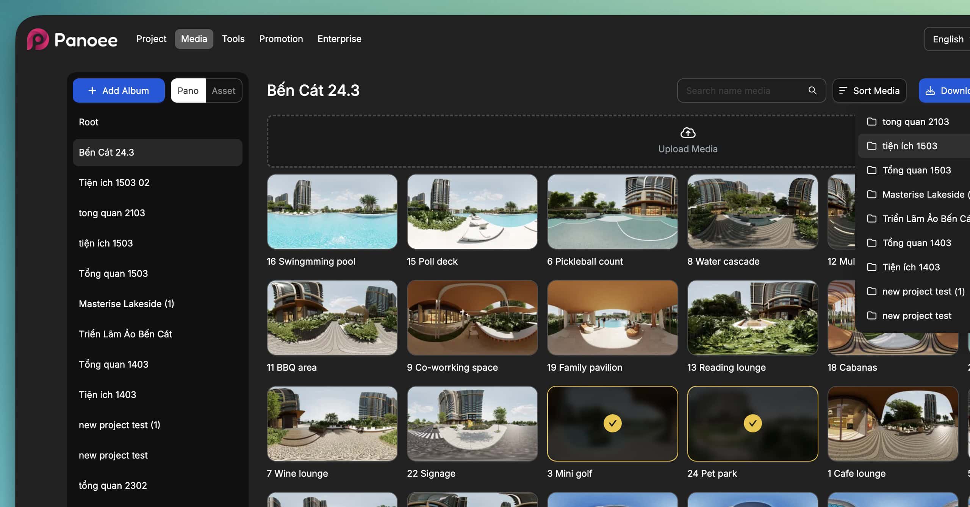Click the Panoee logo icon

pos(38,39)
